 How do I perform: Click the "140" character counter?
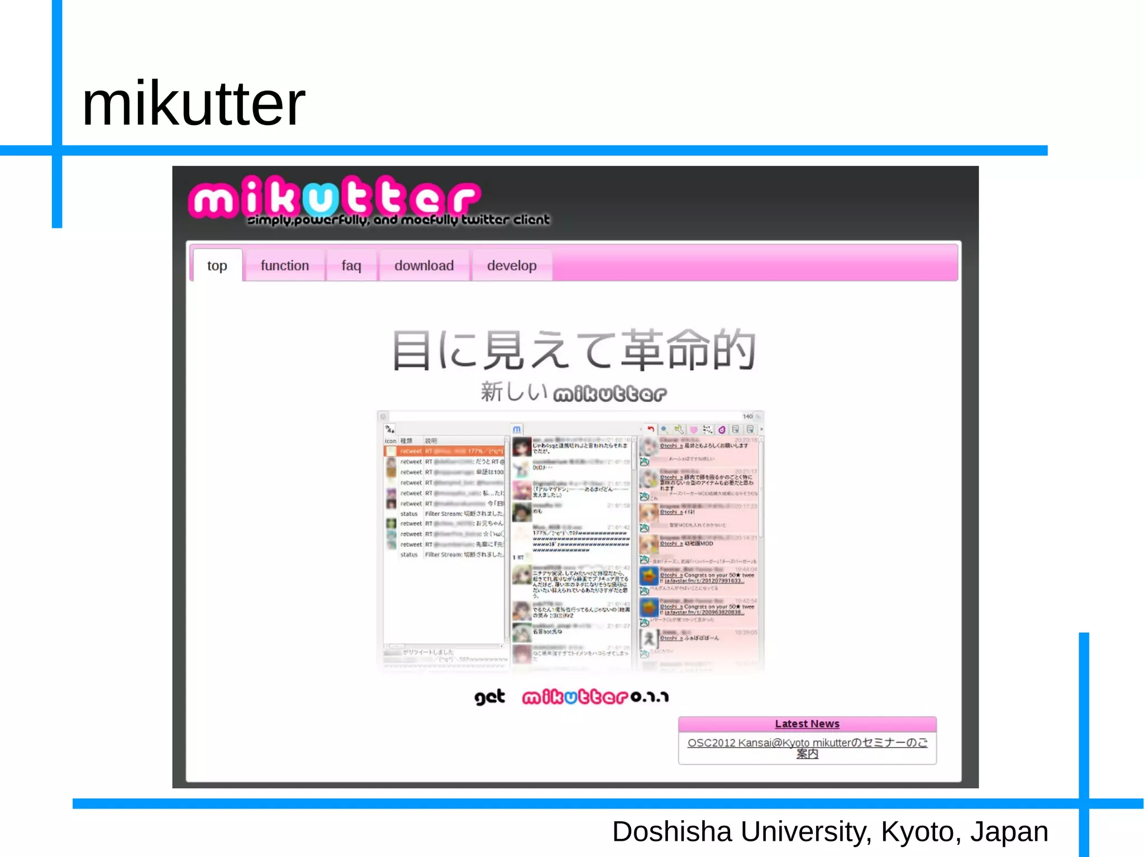[747, 416]
